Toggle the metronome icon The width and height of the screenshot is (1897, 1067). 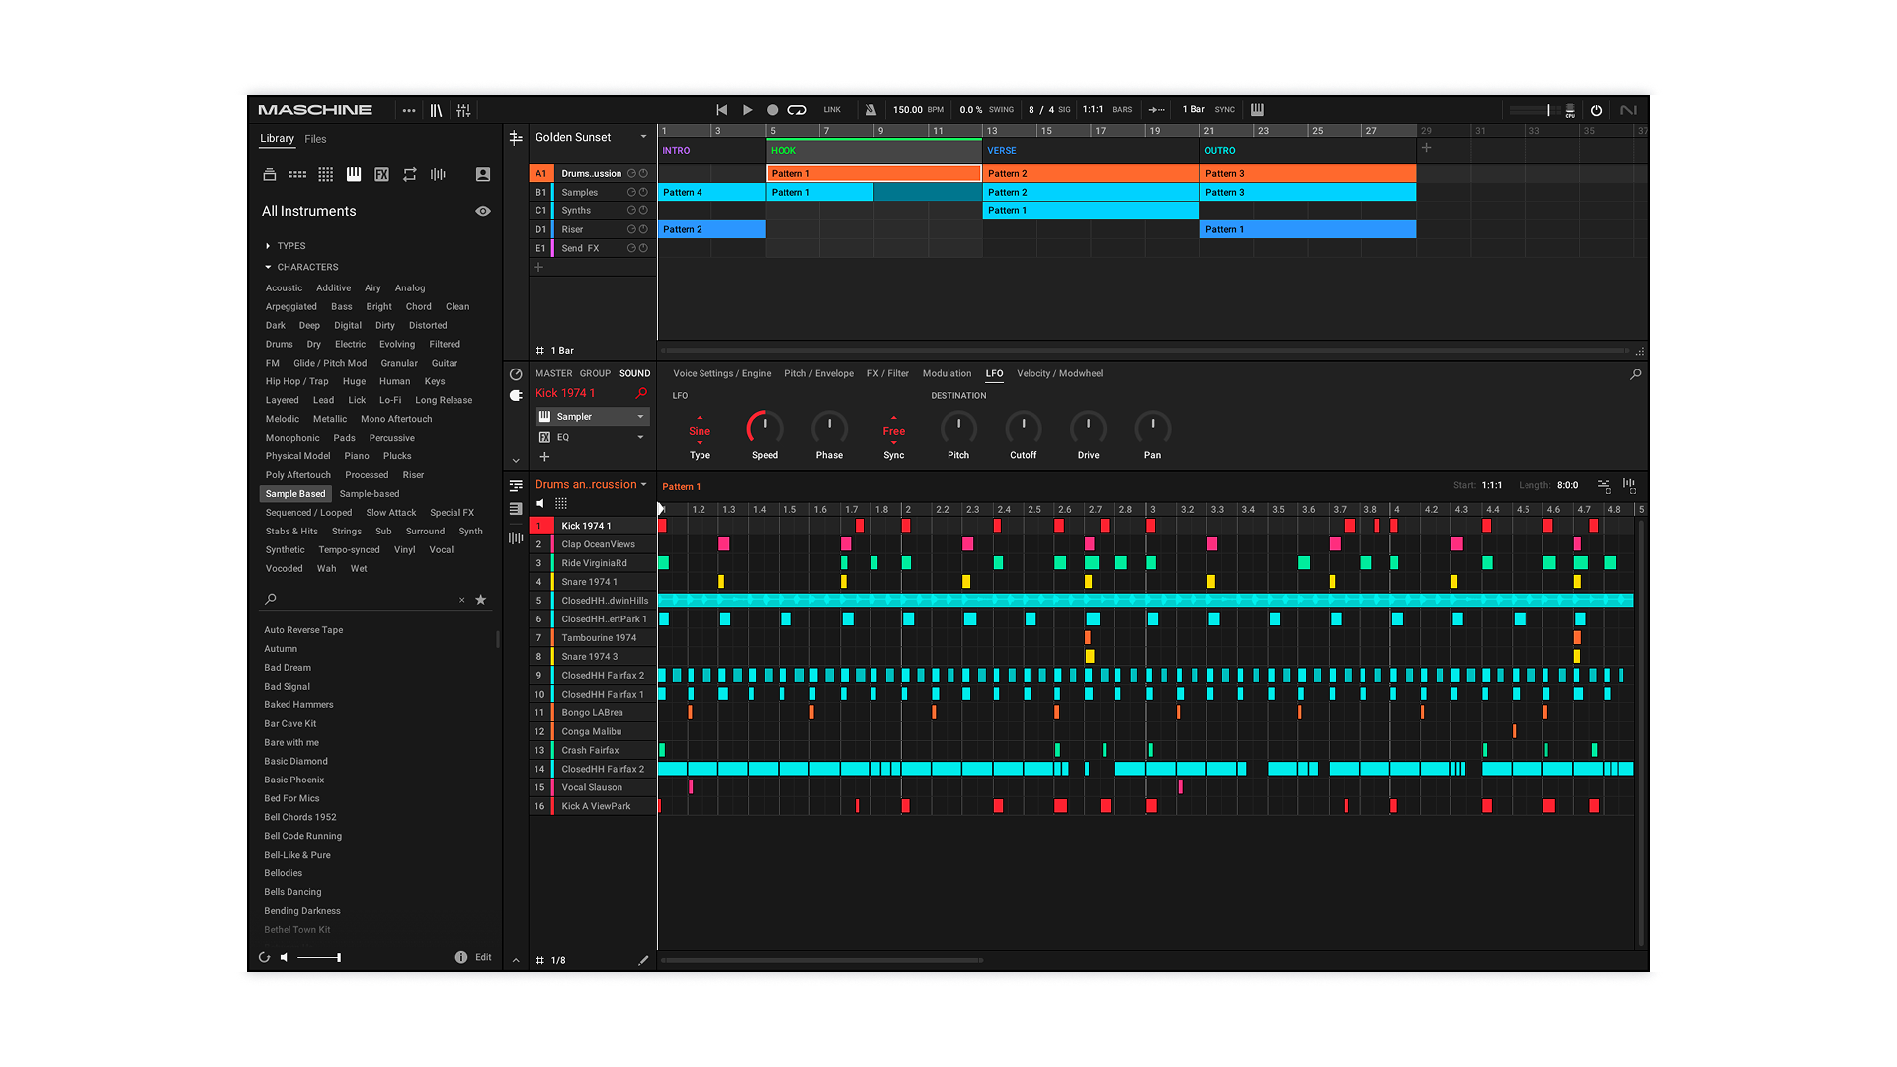870,110
